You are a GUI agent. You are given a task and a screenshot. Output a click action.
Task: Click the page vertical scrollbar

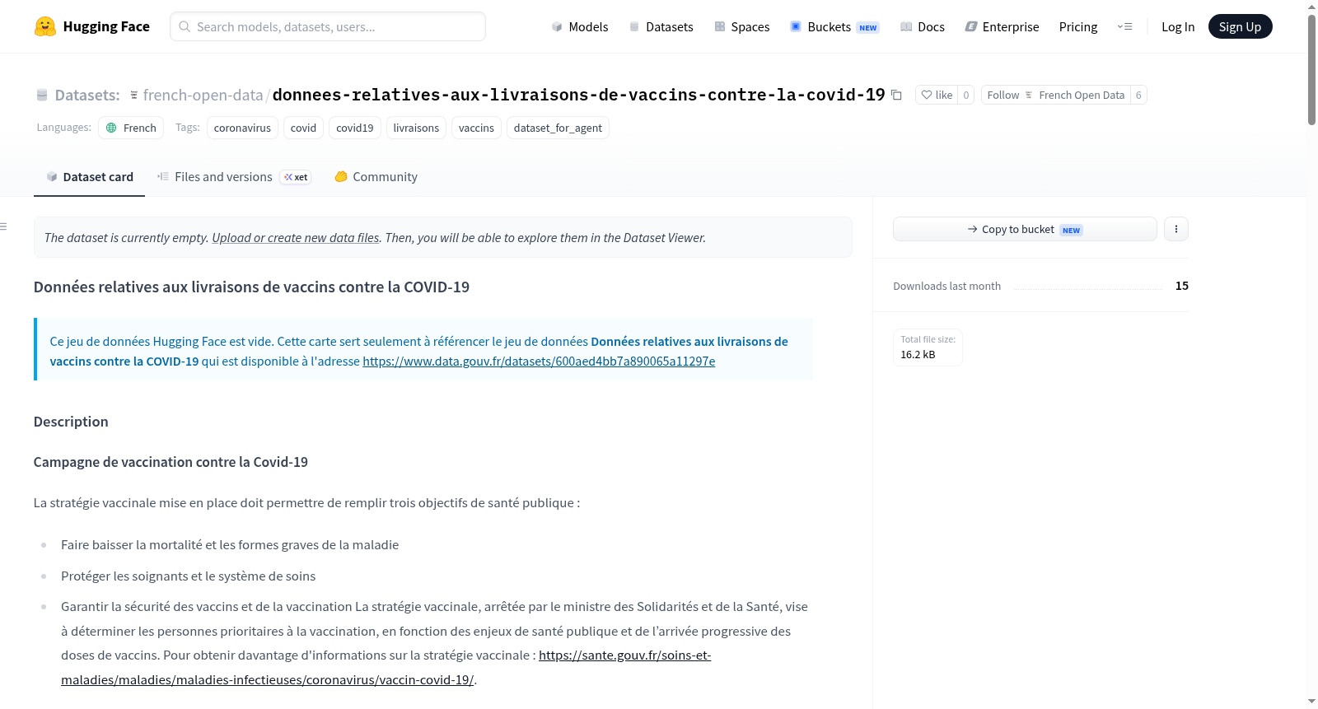point(1311,70)
